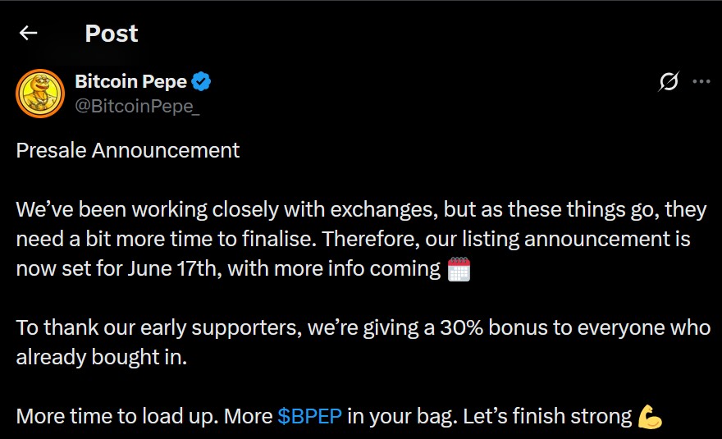Open the Bitcoin Pepe profile avatar
722x439 pixels.
(x=40, y=94)
